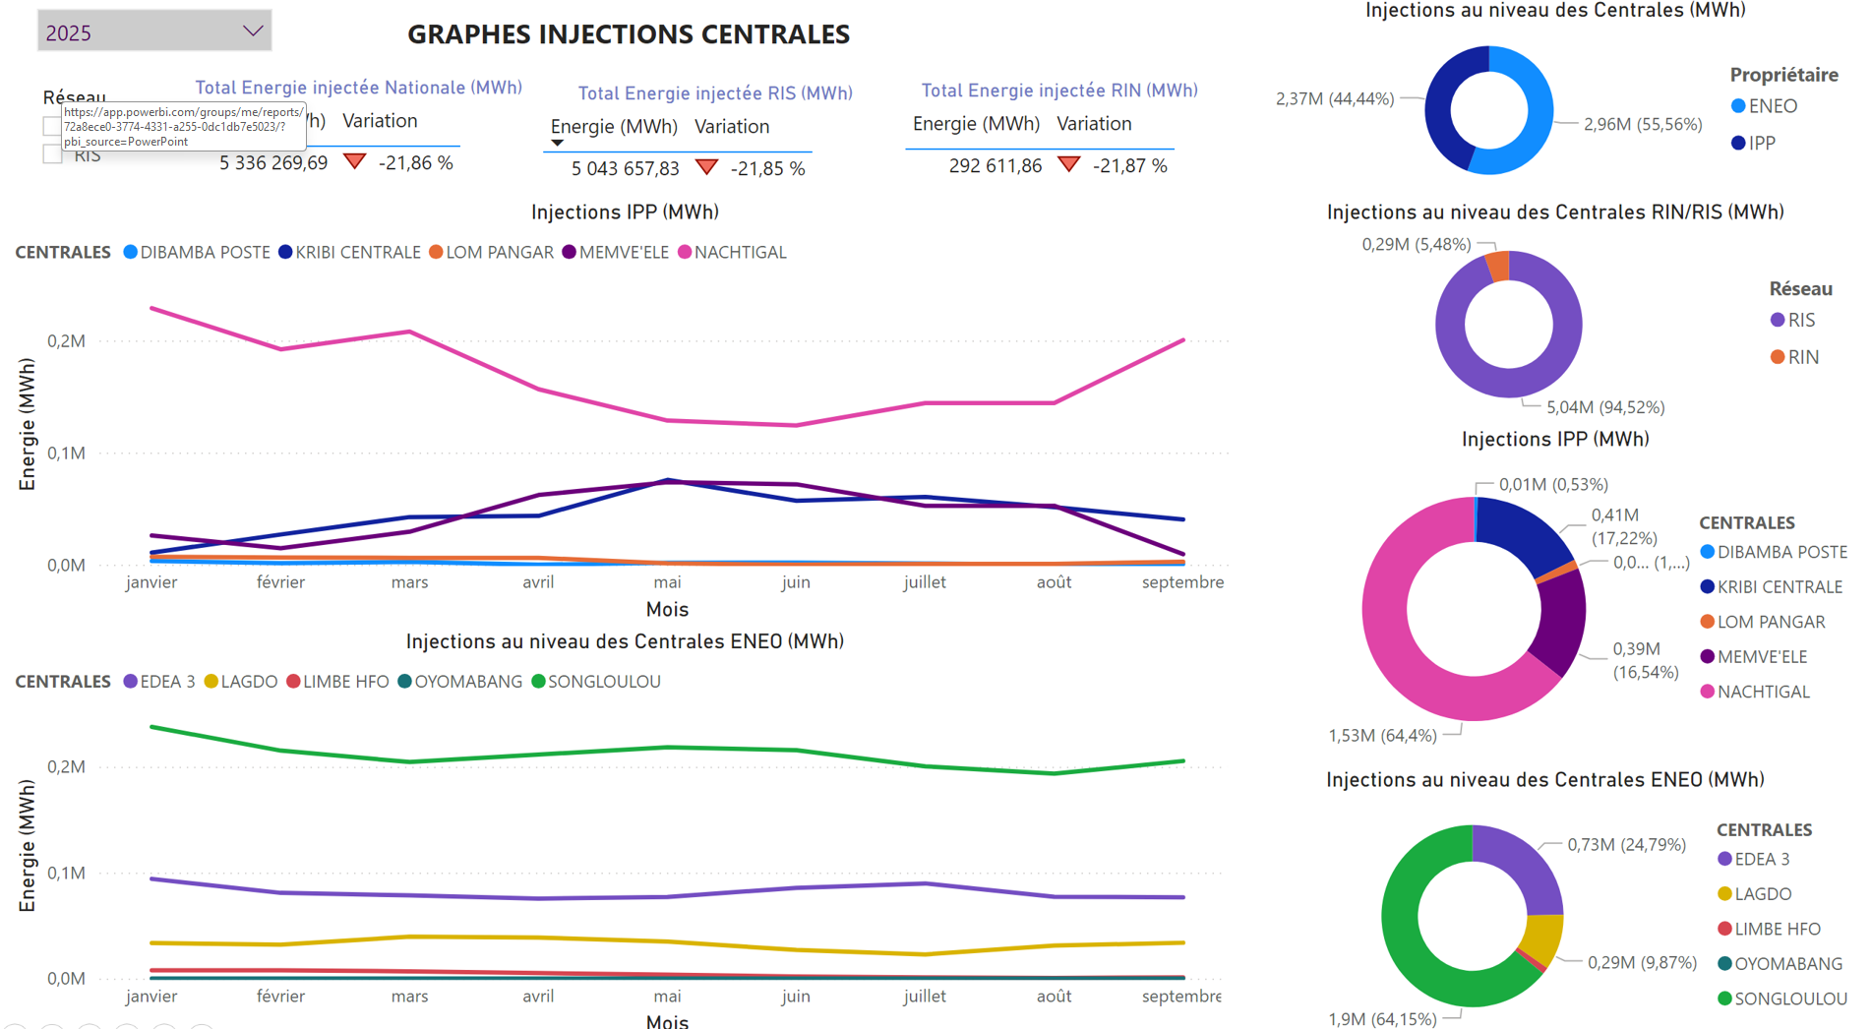Click the RIN orange marker in the Réseau donut legend
This screenshot has height=1029, width=1871.
pos(1778,357)
